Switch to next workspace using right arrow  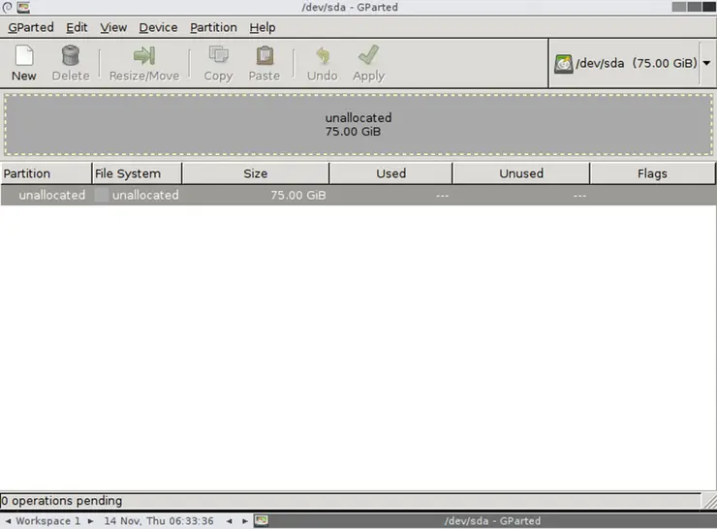[x=91, y=521]
